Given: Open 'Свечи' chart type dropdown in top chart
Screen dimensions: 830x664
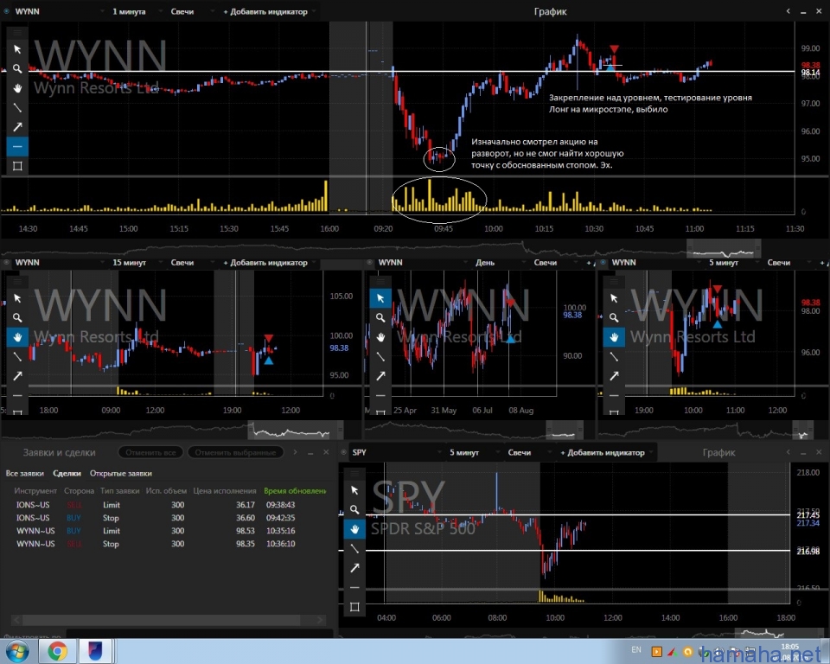Looking at the screenshot, I should click(x=192, y=11).
